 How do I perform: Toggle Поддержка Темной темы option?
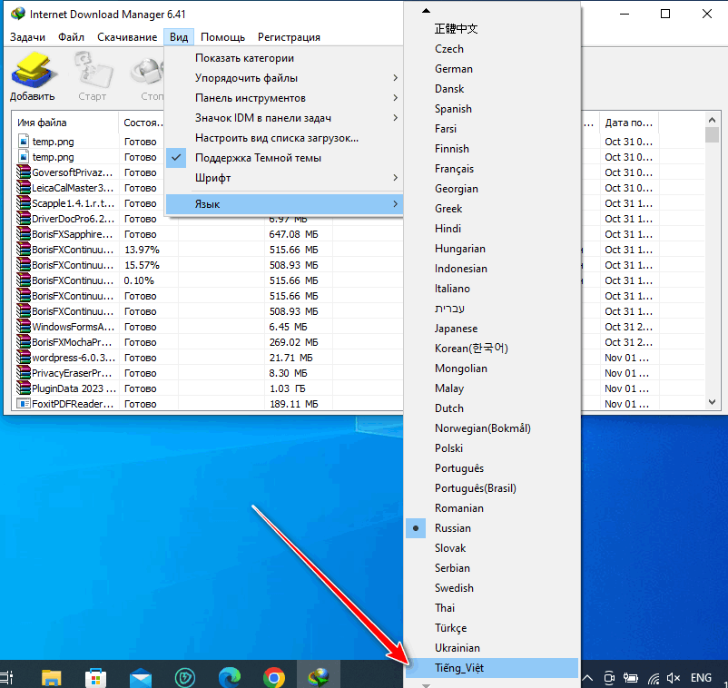(x=258, y=158)
